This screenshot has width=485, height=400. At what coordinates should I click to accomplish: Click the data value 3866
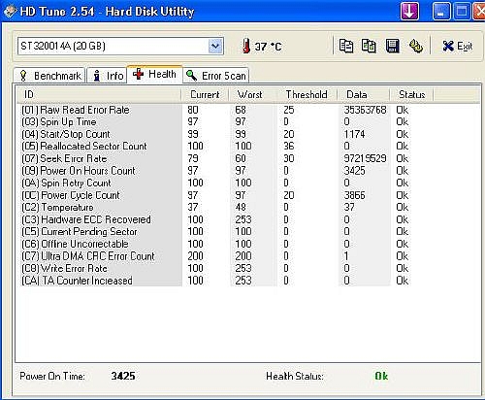coord(354,195)
